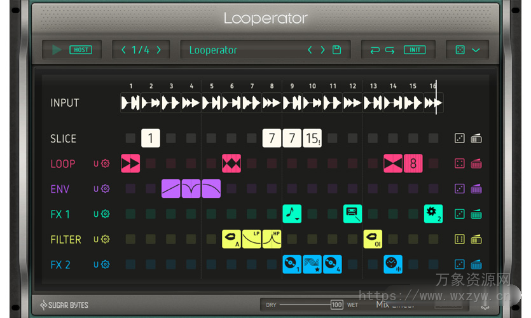Click the LOOP step 15 cell showing 8

[x=413, y=163]
